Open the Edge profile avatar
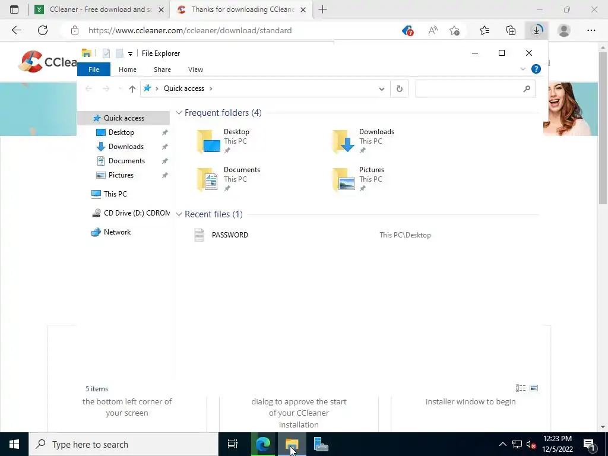The height and width of the screenshot is (456, 608). (564, 30)
